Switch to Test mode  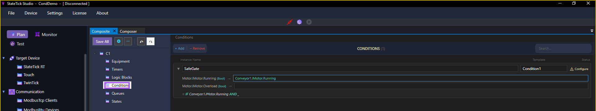(x=17, y=44)
